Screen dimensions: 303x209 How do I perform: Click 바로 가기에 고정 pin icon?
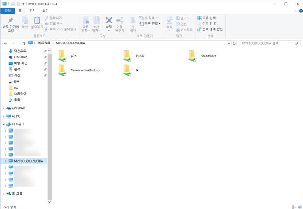click(11, 23)
